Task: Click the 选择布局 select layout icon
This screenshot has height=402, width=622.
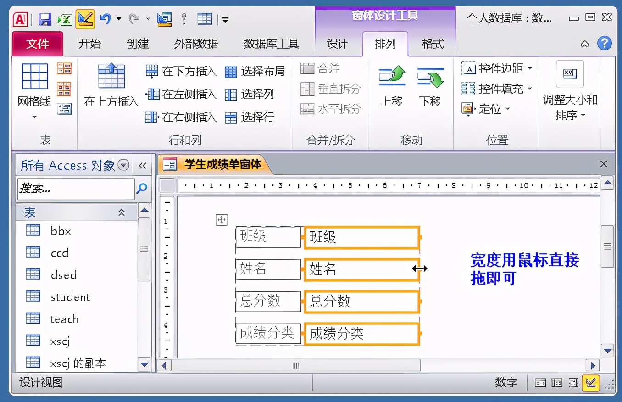Action: pyautogui.click(x=255, y=72)
